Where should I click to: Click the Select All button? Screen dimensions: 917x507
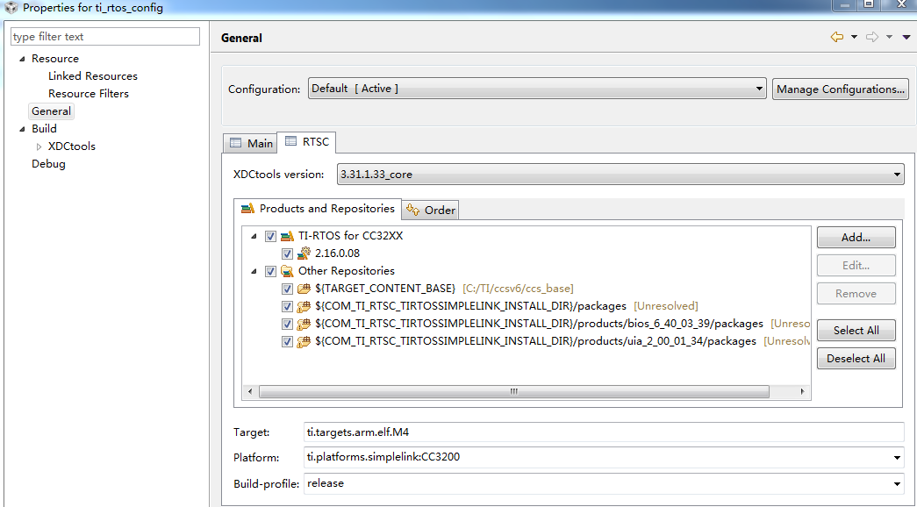tap(856, 331)
